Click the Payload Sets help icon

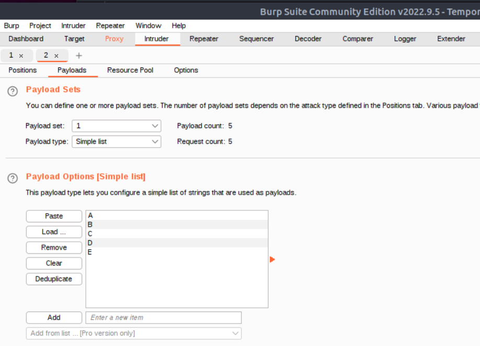pyautogui.click(x=13, y=92)
